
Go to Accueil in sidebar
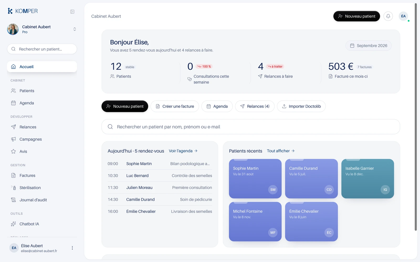coord(42,67)
